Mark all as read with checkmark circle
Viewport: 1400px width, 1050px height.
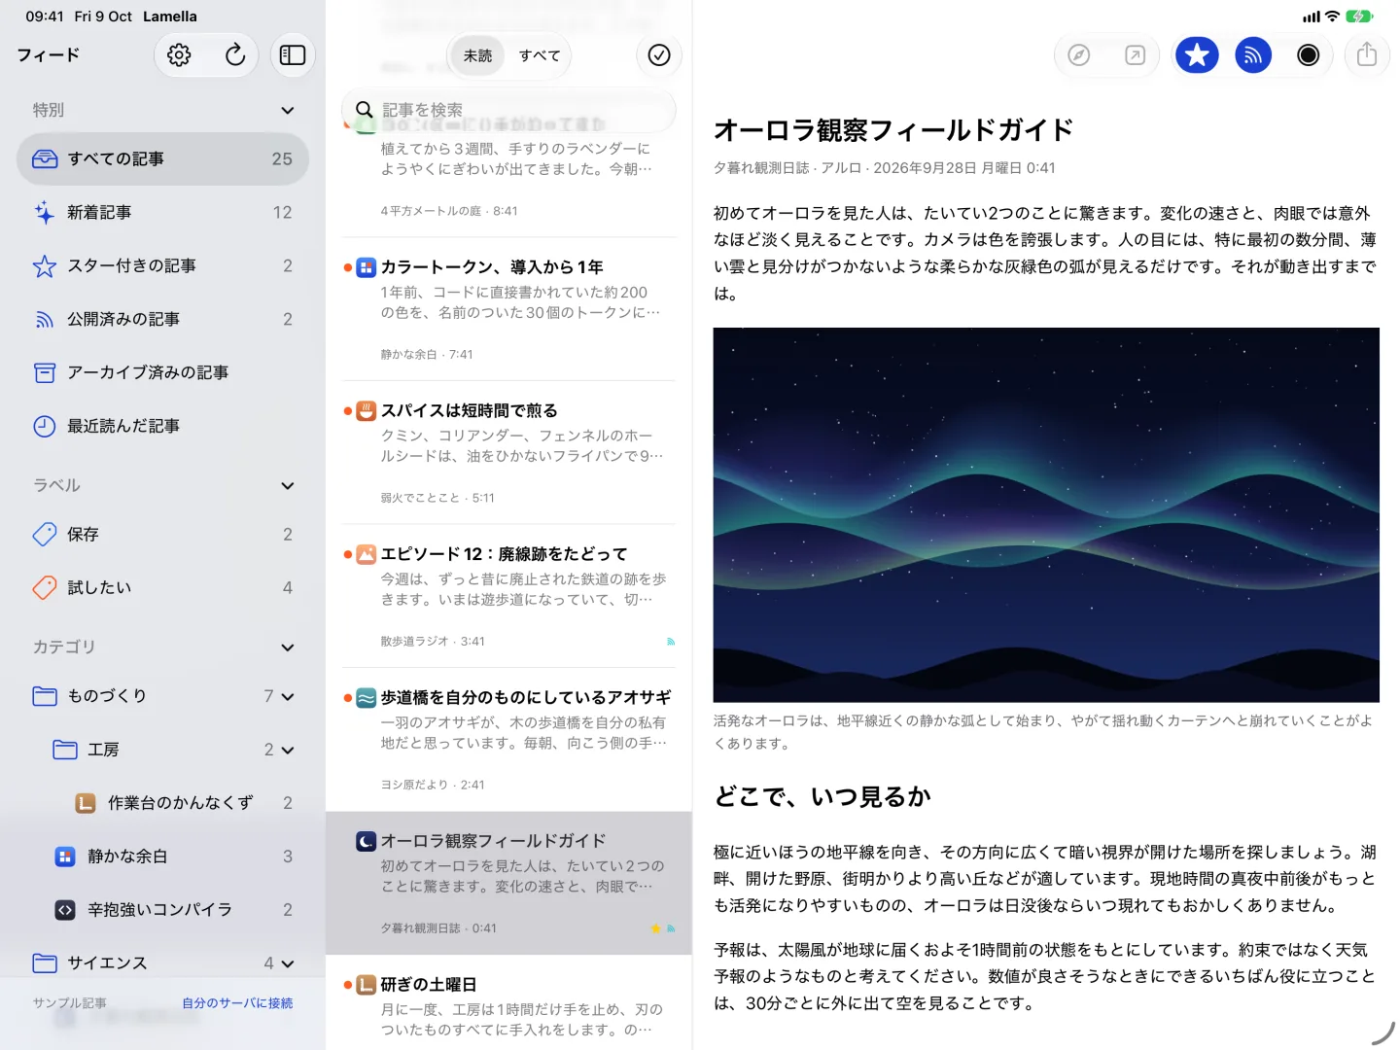[659, 55]
